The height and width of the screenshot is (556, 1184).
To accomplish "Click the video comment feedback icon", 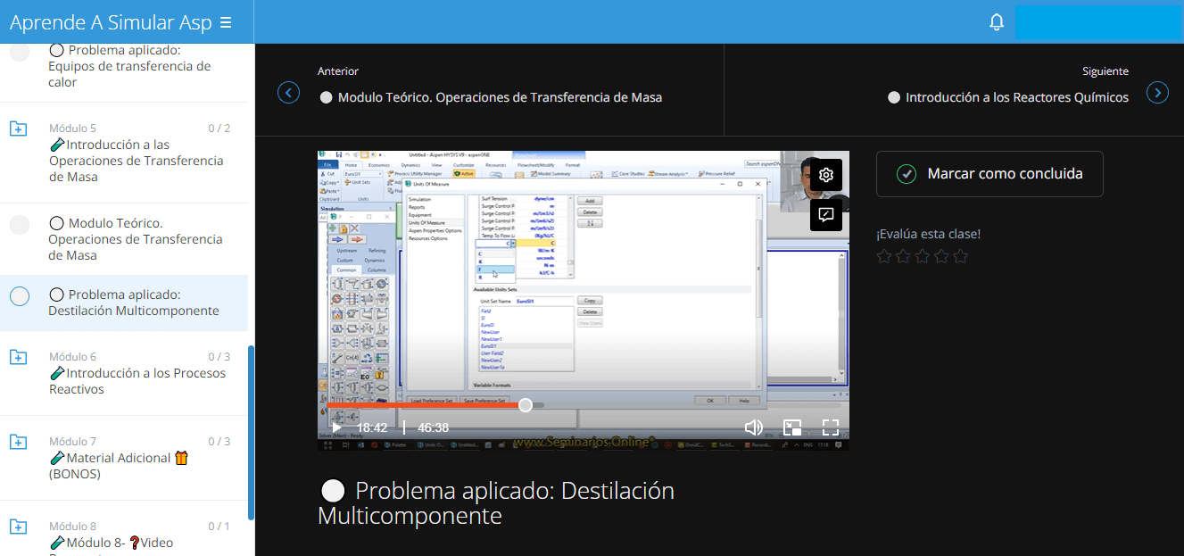I will coord(826,215).
